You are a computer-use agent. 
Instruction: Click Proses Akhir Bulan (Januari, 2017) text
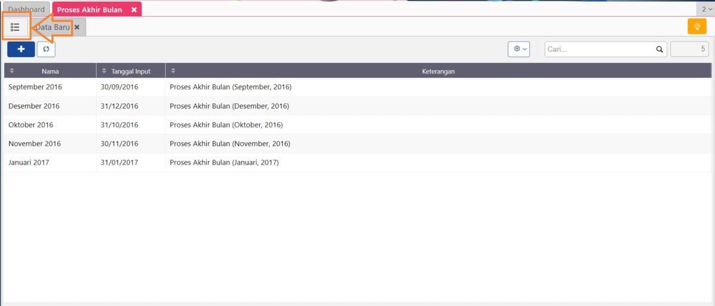coord(224,162)
